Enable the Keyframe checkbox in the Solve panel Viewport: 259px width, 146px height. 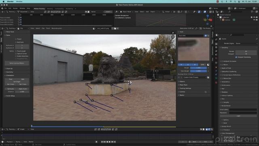(16, 42)
